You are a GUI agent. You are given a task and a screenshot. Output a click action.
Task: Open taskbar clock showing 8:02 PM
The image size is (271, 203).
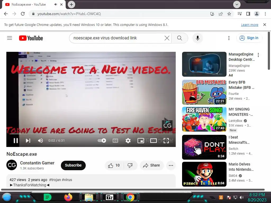pos(257,197)
